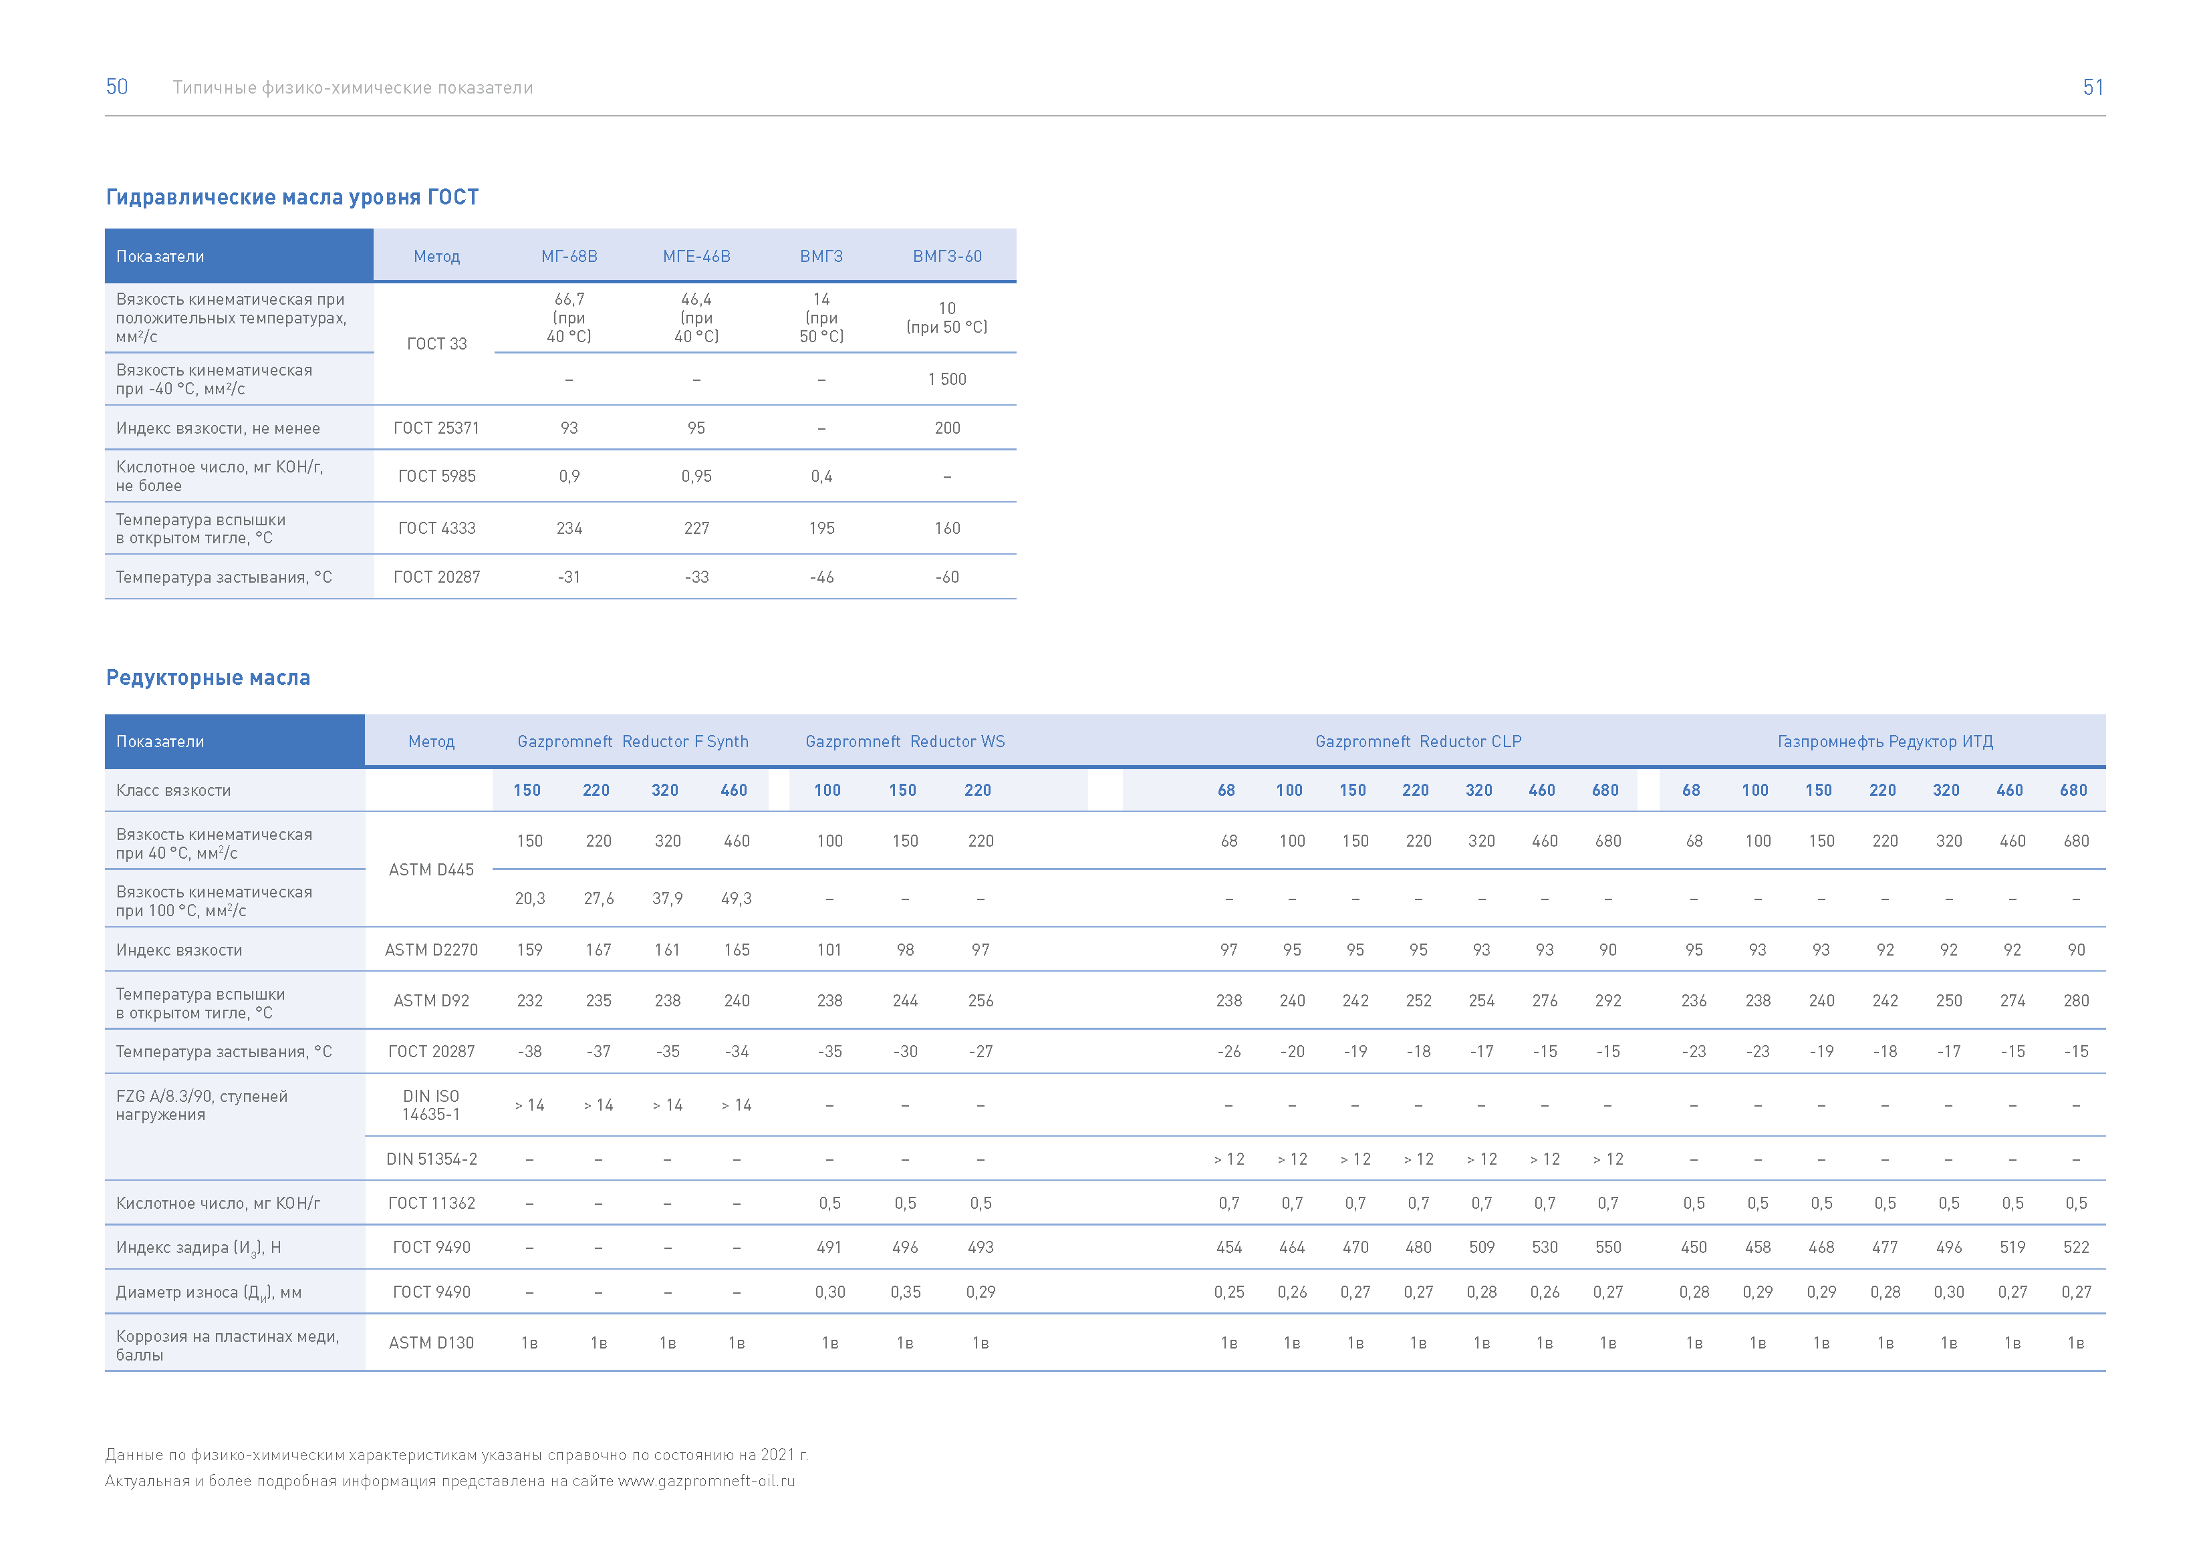Click the "Газпромнефть Редуктор ИТД" column header
Image resolution: width=2211 pixels, height=1563 pixels.
click(x=1885, y=742)
